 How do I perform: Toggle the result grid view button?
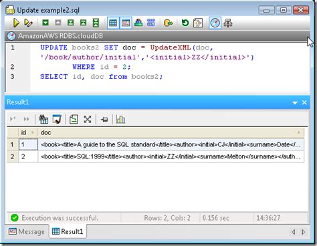pyautogui.click(x=113, y=23)
